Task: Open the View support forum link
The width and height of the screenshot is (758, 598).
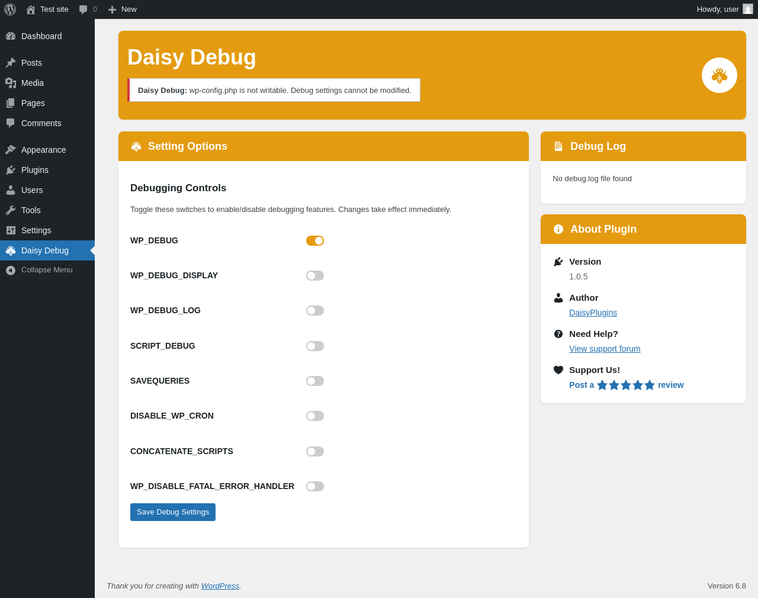Action: pyautogui.click(x=605, y=349)
